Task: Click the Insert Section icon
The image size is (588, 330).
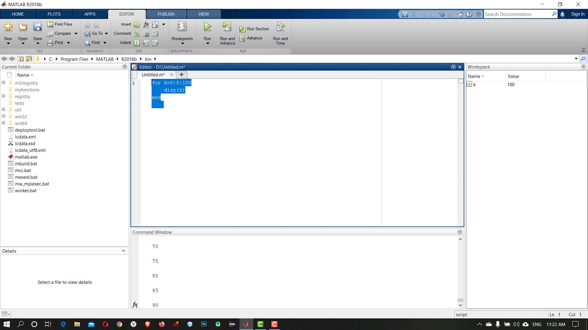Action: pyautogui.click(x=137, y=24)
